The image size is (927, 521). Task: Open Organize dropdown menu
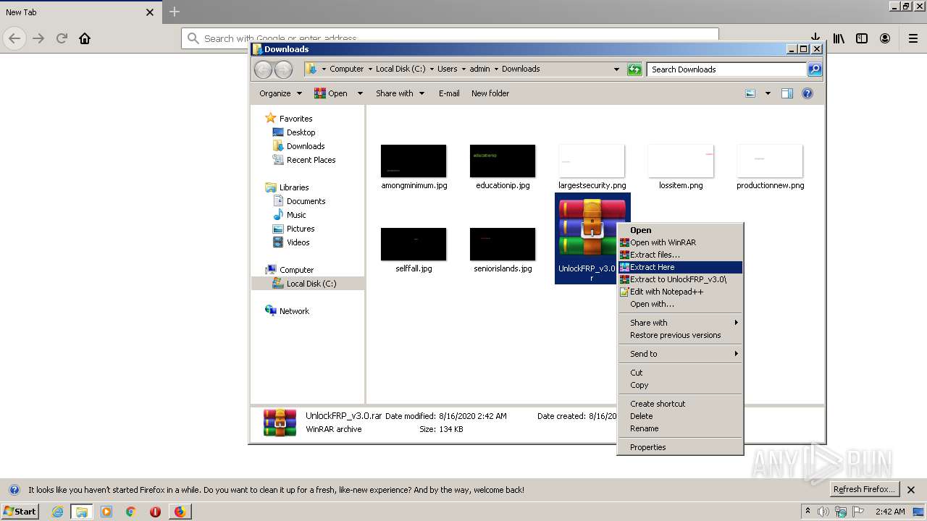pyautogui.click(x=280, y=93)
